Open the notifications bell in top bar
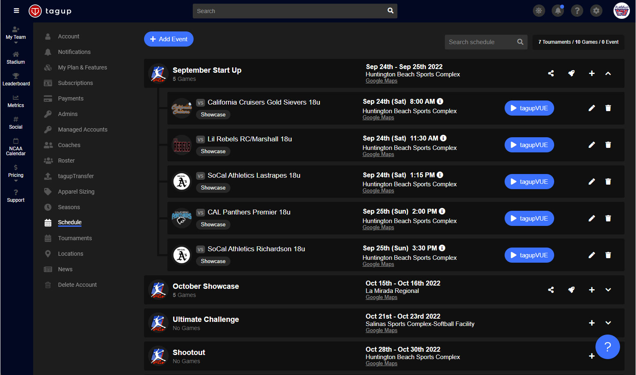 [558, 11]
